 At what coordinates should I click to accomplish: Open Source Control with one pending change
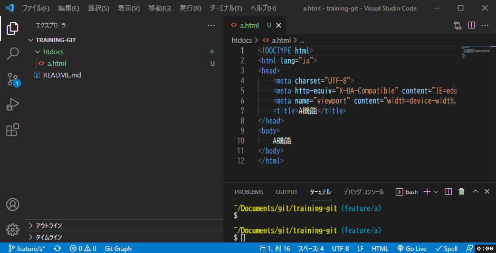(13, 79)
